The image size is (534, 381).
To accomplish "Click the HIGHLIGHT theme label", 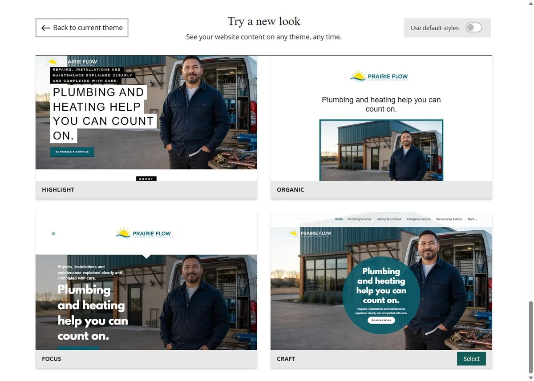I will click(58, 189).
